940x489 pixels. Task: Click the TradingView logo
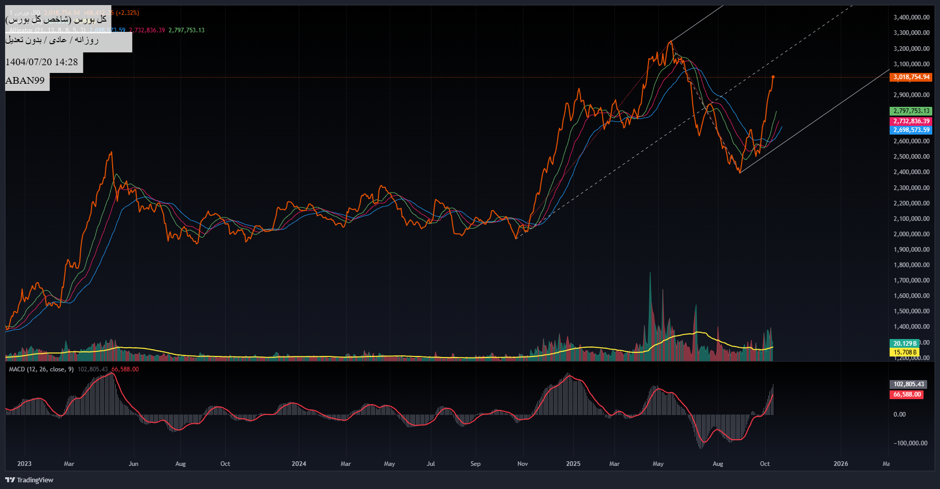pos(29,480)
